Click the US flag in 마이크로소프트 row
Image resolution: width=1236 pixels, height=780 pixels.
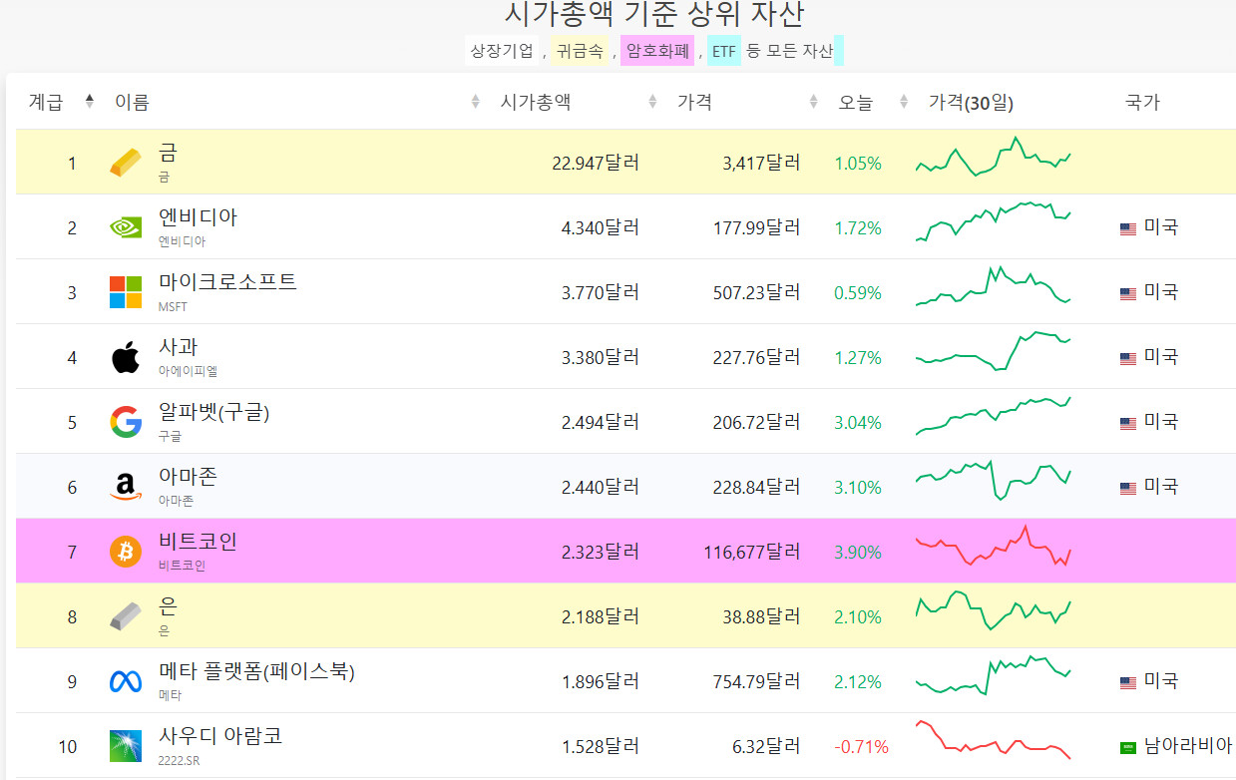(1128, 293)
